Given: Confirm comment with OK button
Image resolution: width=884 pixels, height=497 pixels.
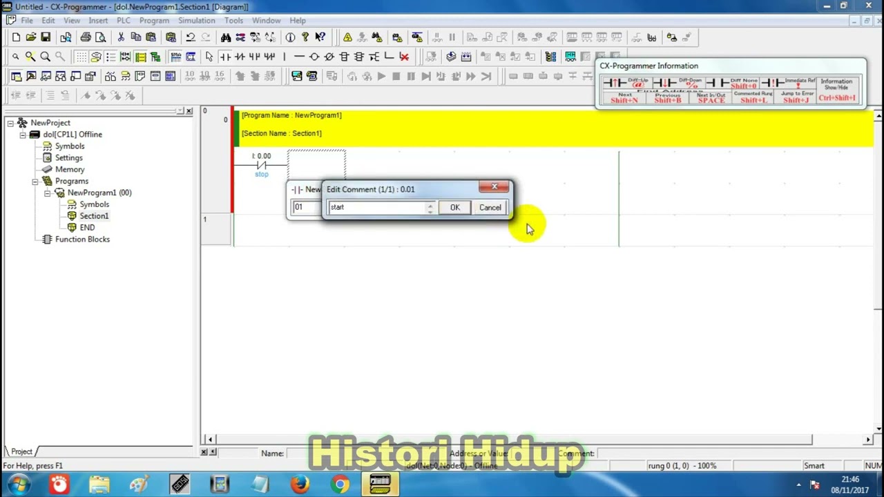Looking at the screenshot, I should pos(454,208).
